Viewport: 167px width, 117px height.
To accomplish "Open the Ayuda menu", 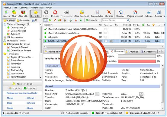I will [x=49, y=8].
